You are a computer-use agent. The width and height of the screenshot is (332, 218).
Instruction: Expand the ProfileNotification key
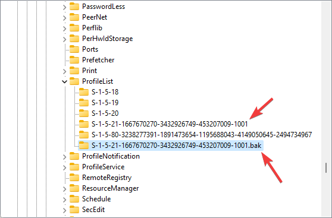65,157
